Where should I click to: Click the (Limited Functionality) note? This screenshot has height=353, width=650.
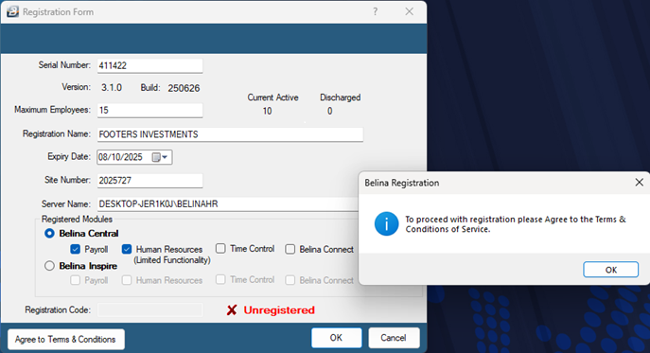coord(172,260)
